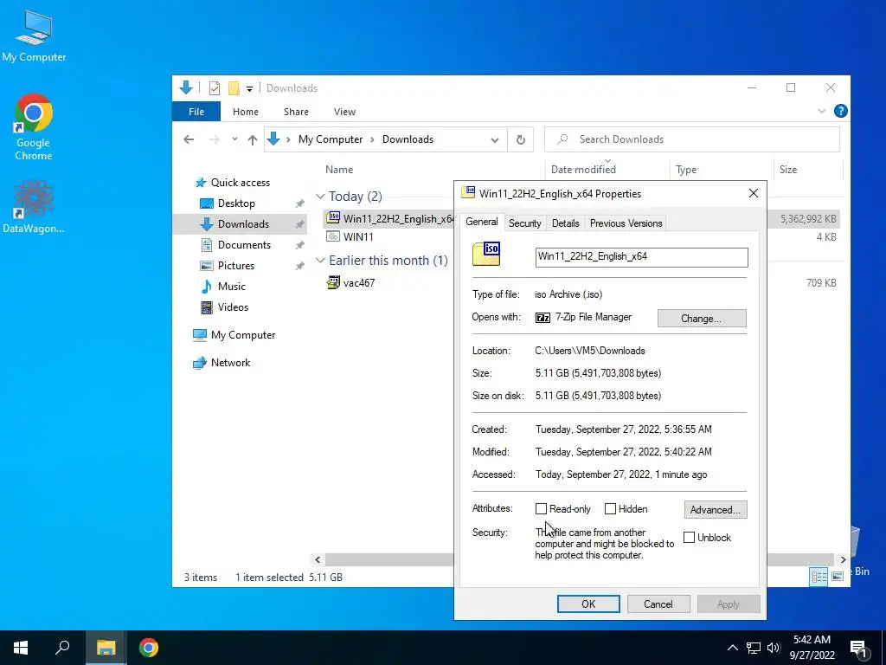Switch to Security tab in Properties
Screen dimensions: 886x665
tap(524, 223)
